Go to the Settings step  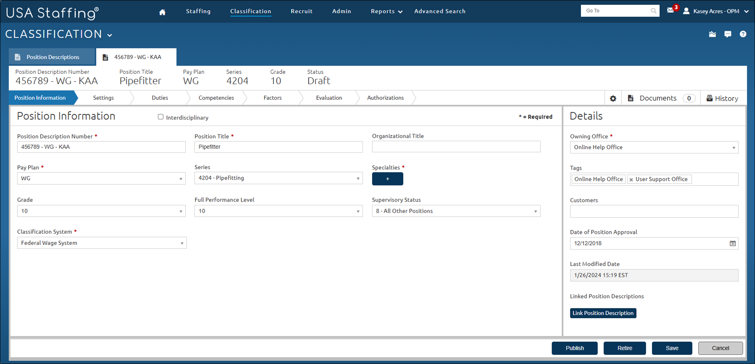click(103, 98)
